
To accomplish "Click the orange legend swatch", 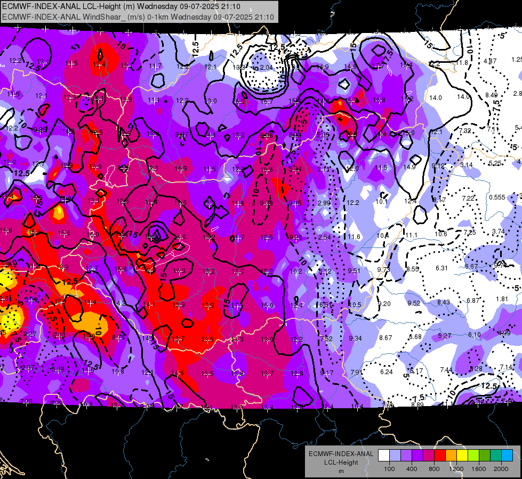I will 451,456.
